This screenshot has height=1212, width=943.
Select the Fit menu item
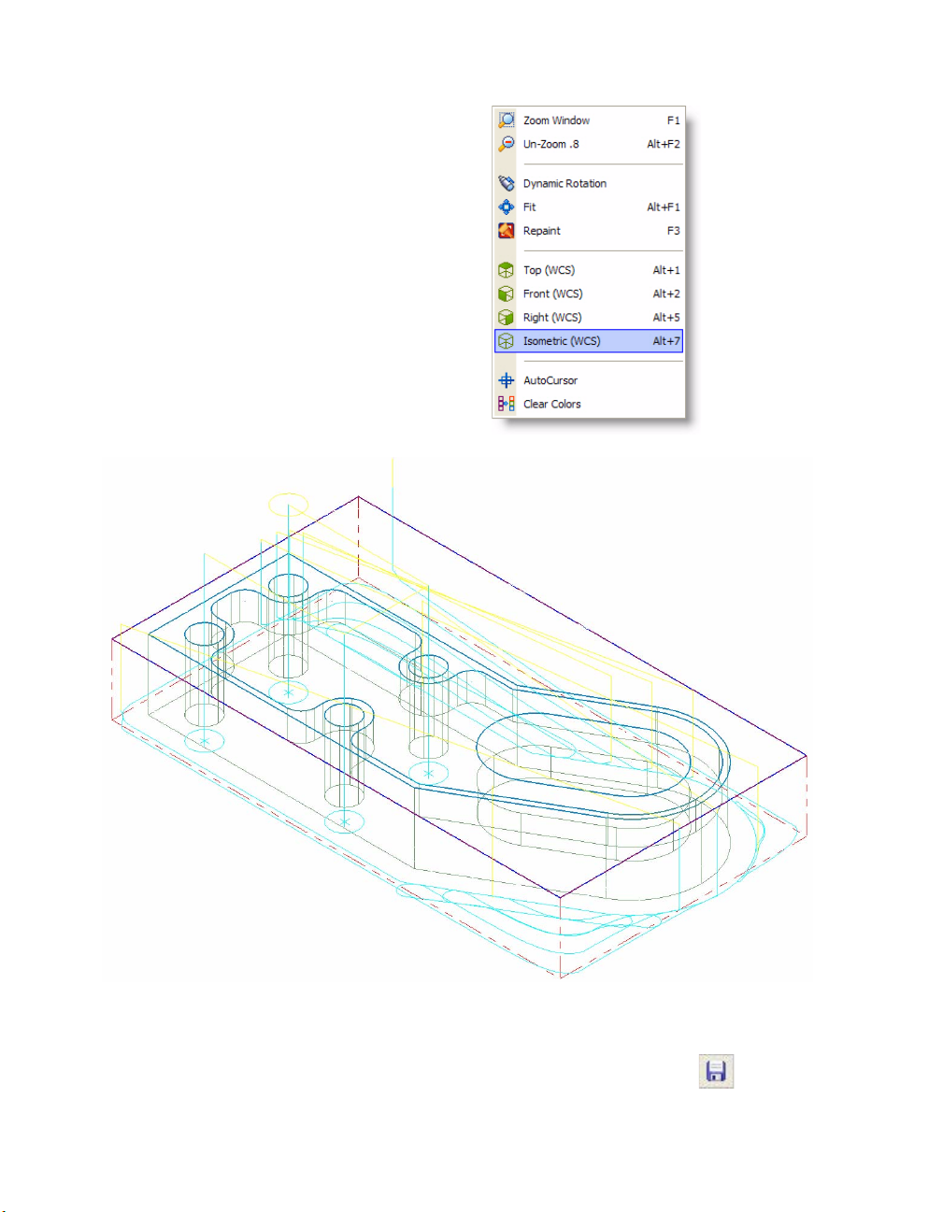[x=530, y=207]
